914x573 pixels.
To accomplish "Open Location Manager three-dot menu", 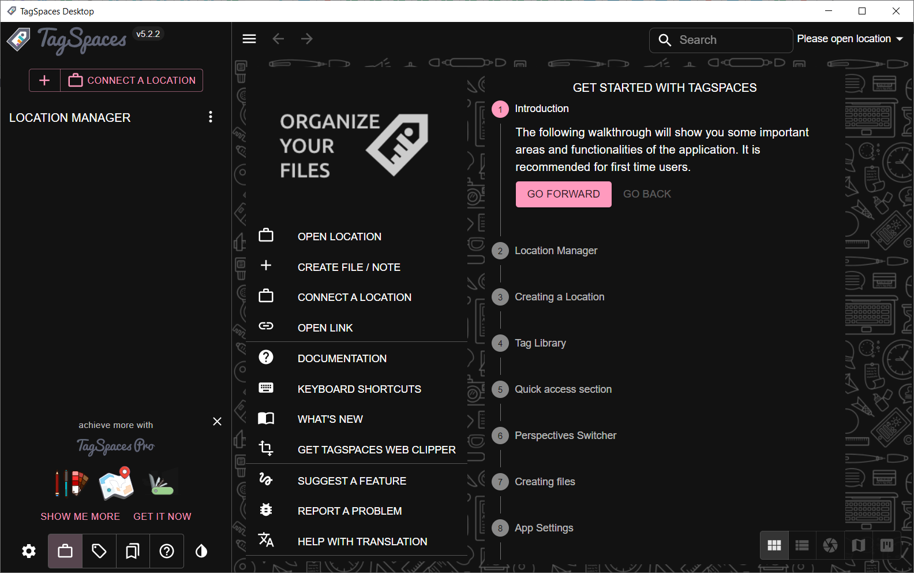I will pos(211,117).
